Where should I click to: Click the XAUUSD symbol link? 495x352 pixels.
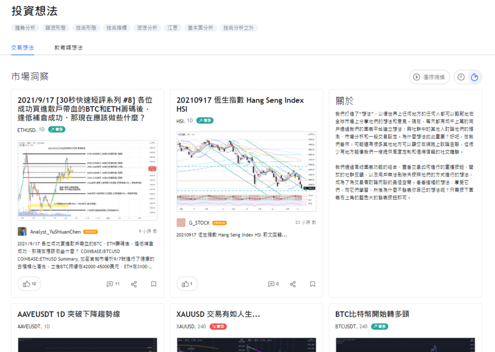[x=186, y=326]
